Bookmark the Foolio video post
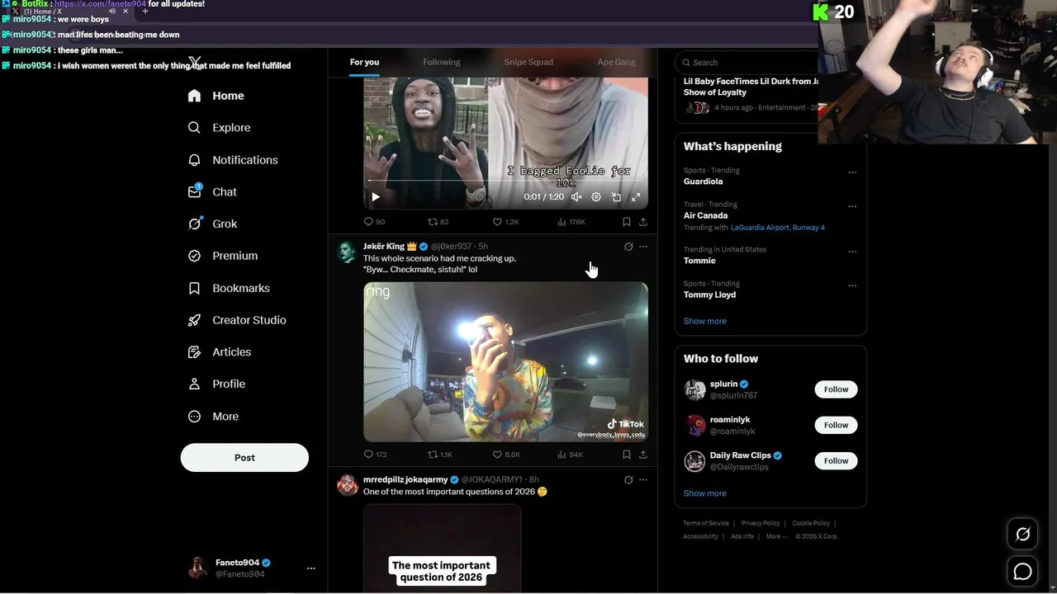 pyautogui.click(x=627, y=222)
